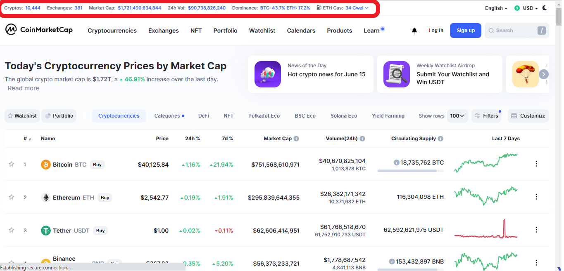Image resolution: width=564 pixels, height=271 pixels.
Task: Select the Cryptocurrencies tab
Action: [x=119, y=116]
